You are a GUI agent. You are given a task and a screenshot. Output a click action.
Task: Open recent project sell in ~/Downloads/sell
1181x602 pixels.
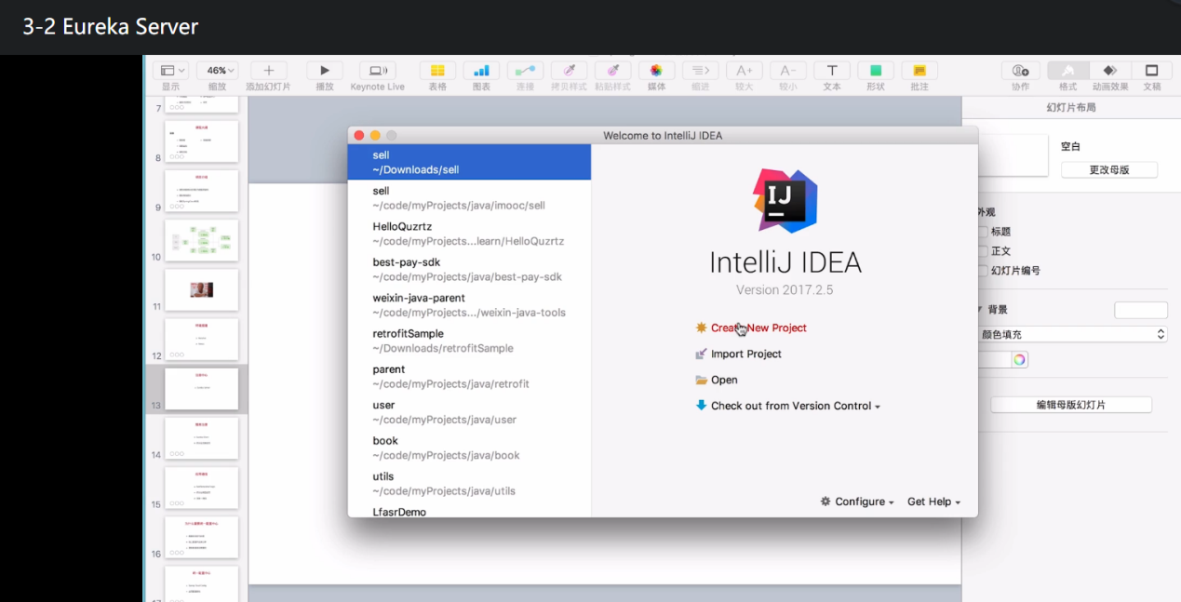pyautogui.click(x=469, y=162)
